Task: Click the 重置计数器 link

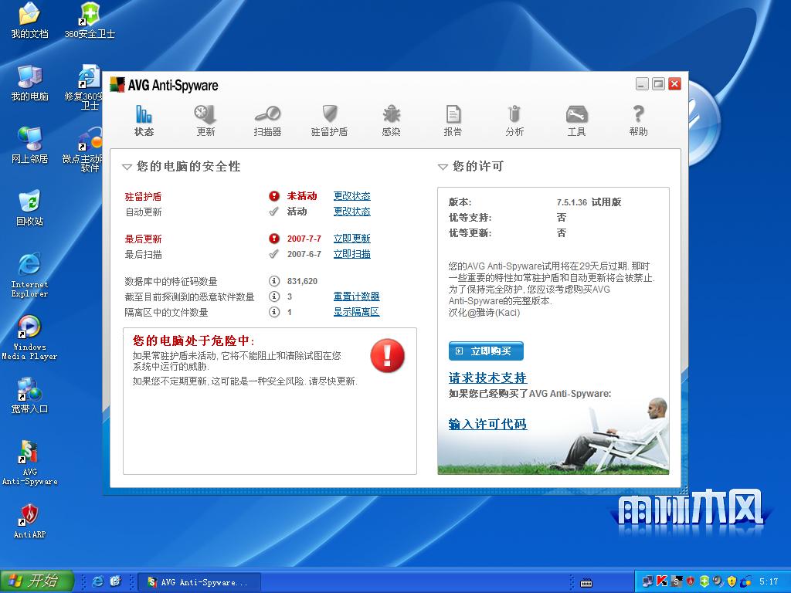Action: click(x=357, y=296)
